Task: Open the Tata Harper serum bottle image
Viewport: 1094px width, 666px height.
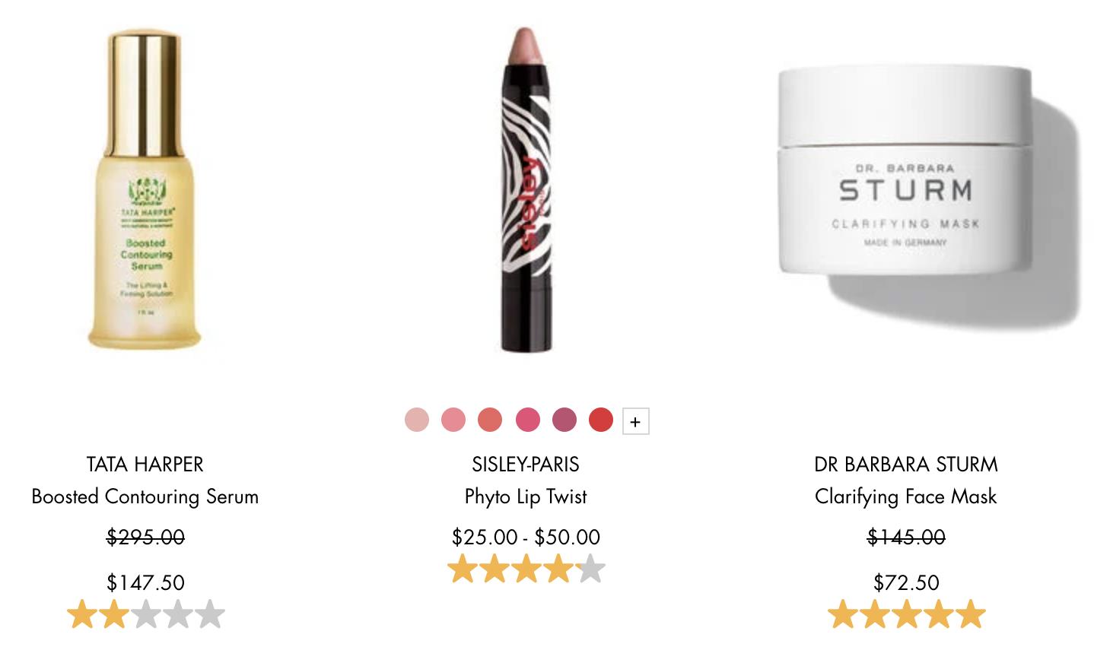Action: [x=145, y=190]
